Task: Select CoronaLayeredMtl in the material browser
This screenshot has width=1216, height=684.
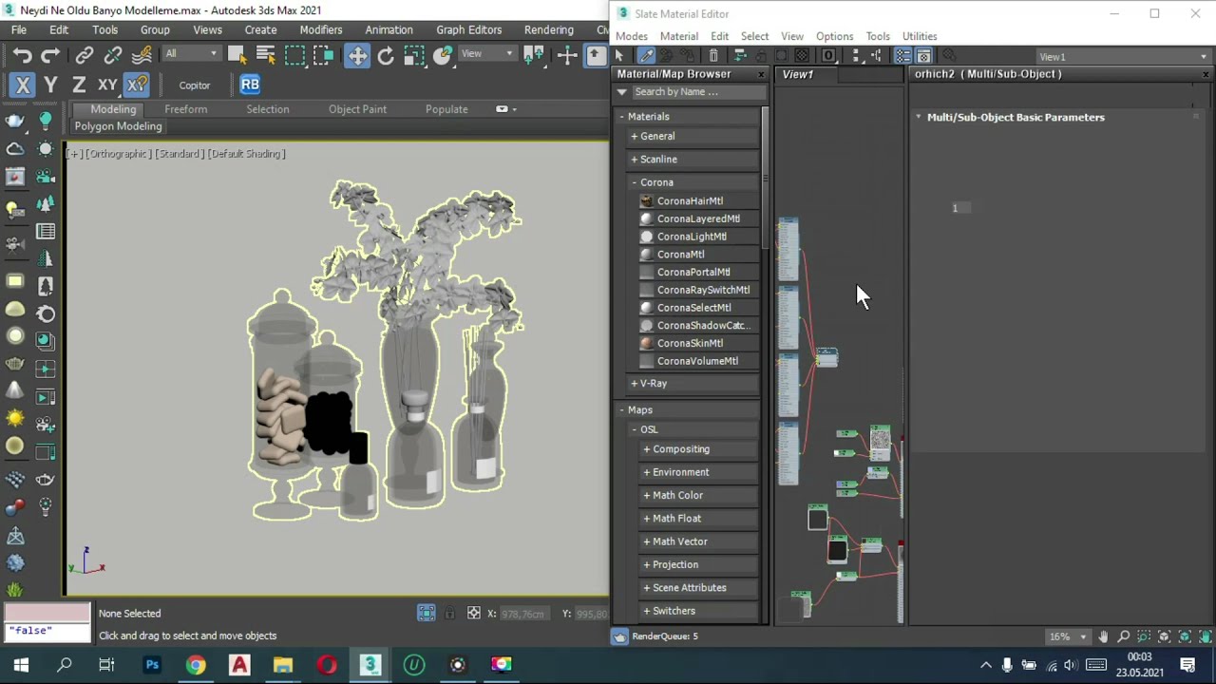Action: pyautogui.click(x=697, y=218)
